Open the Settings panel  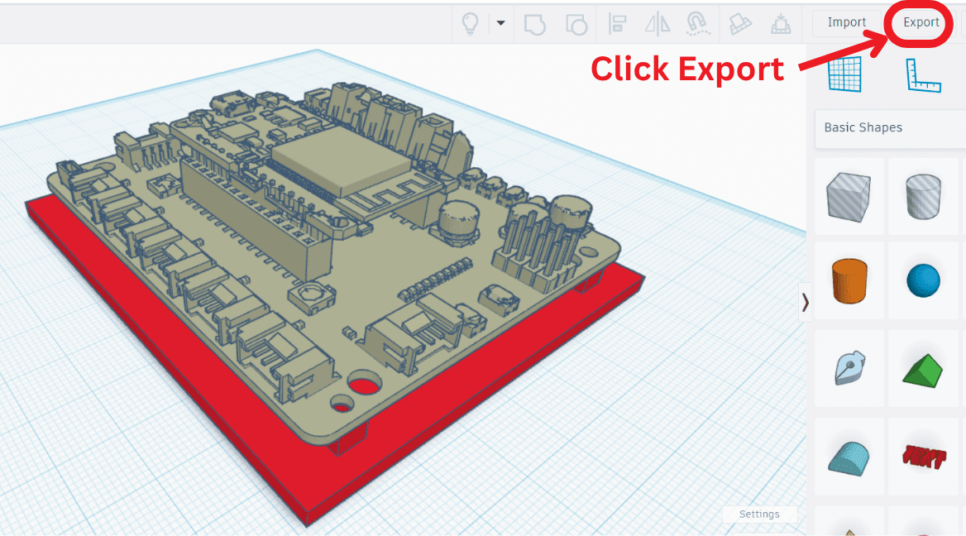(x=759, y=514)
